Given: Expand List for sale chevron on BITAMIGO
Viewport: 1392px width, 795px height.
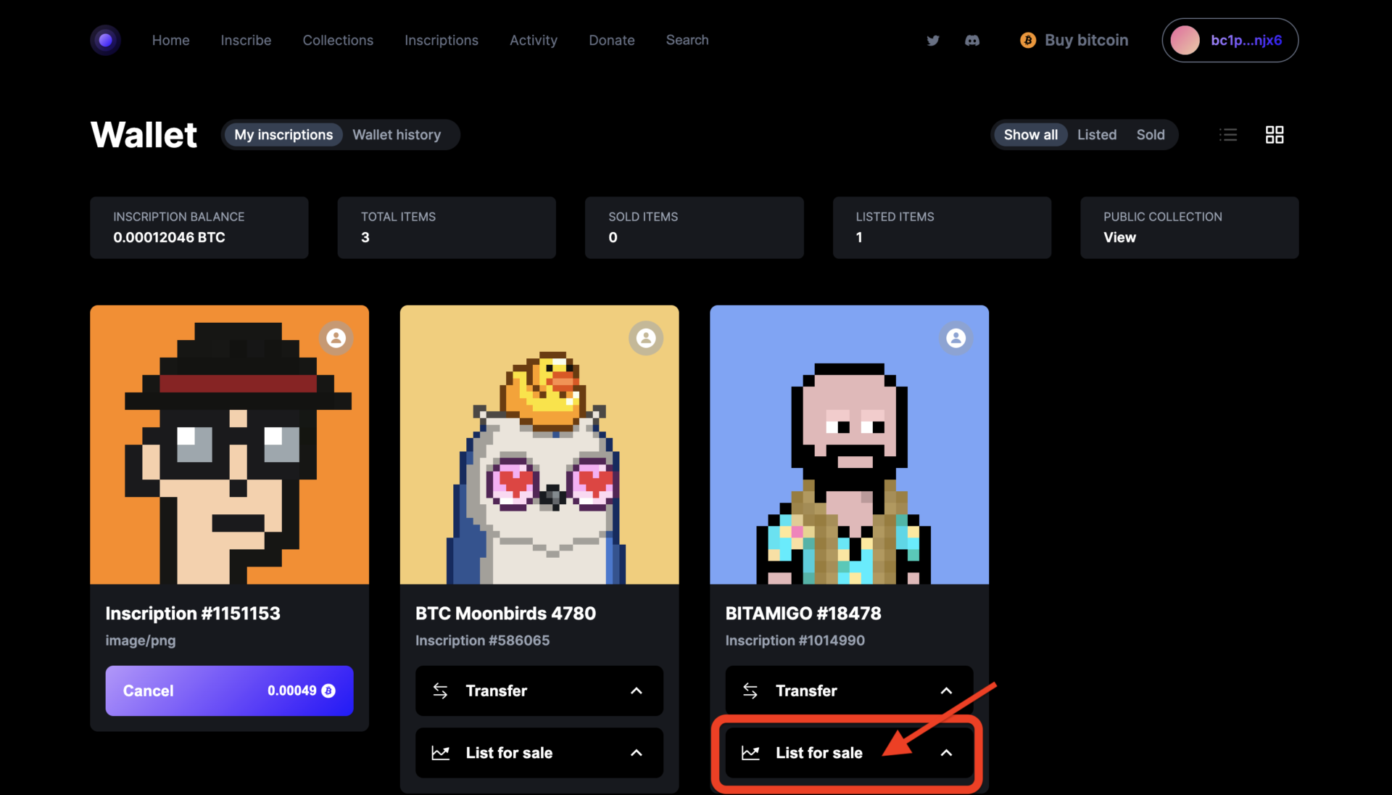Looking at the screenshot, I should click(x=946, y=753).
